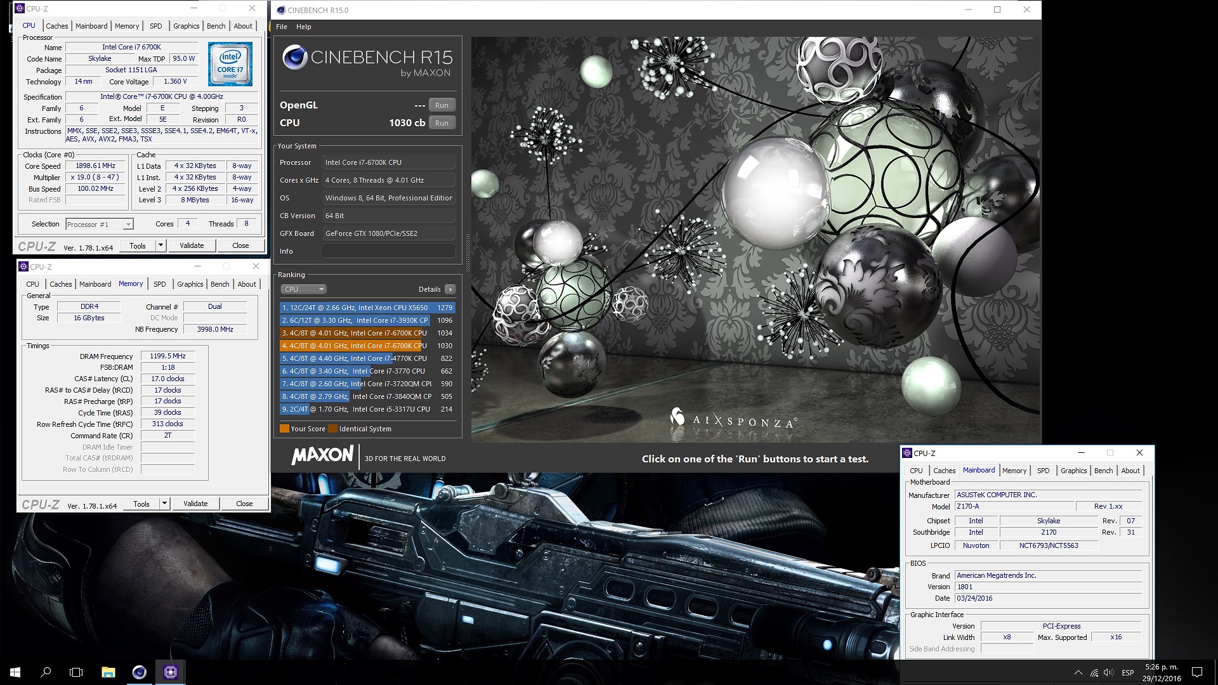Open CPU tab in Mainboard CPU-Z window
This screenshot has height=685, width=1218.
click(x=916, y=471)
